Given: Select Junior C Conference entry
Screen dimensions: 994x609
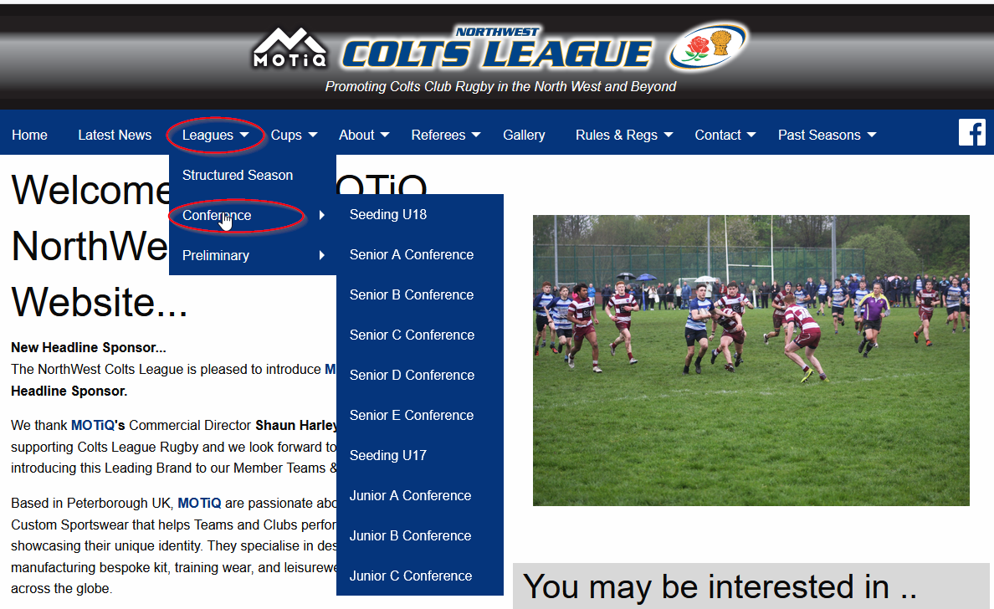Looking at the screenshot, I should click(411, 576).
